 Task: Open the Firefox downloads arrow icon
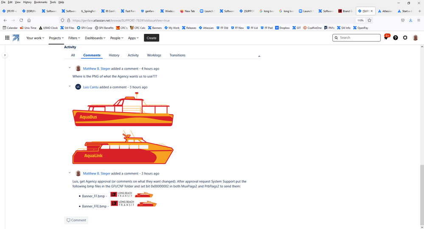click(410, 20)
